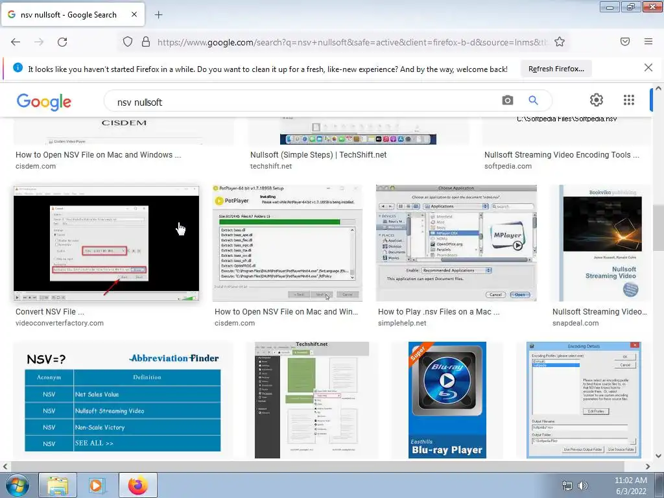The width and height of the screenshot is (664, 498).
Task: Click the Refresh Firefox button
Action: 556,69
